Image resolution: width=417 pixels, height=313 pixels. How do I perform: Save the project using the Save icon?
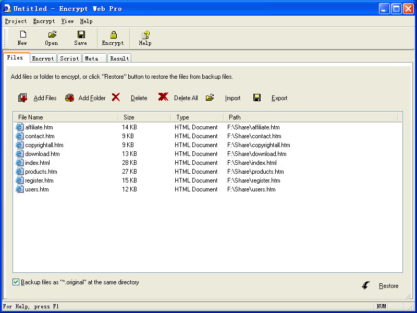(x=81, y=35)
